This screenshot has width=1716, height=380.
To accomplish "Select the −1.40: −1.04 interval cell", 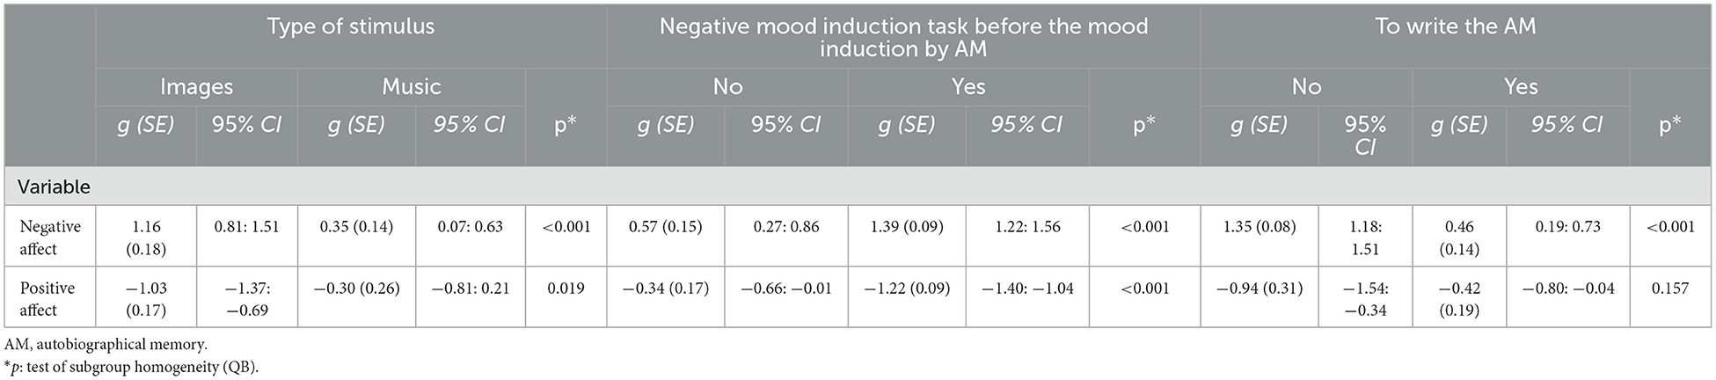I will click(x=1026, y=289).
